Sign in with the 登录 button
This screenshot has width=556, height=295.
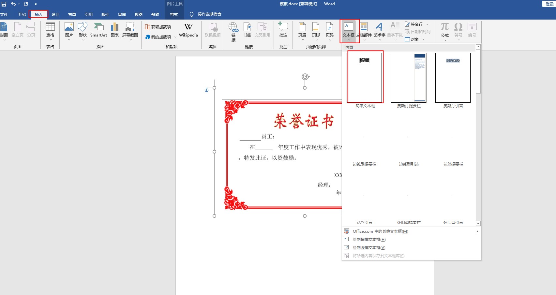pyautogui.click(x=549, y=4)
